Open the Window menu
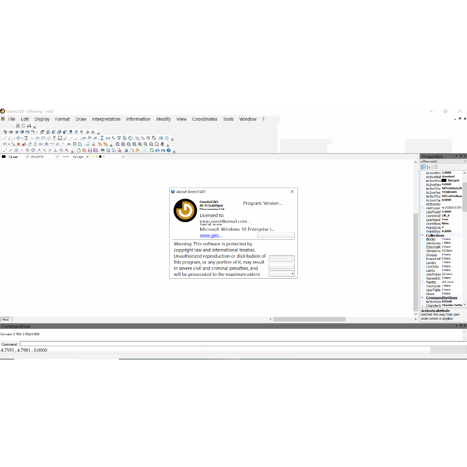This screenshot has height=467, width=467. pyautogui.click(x=248, y=119)
